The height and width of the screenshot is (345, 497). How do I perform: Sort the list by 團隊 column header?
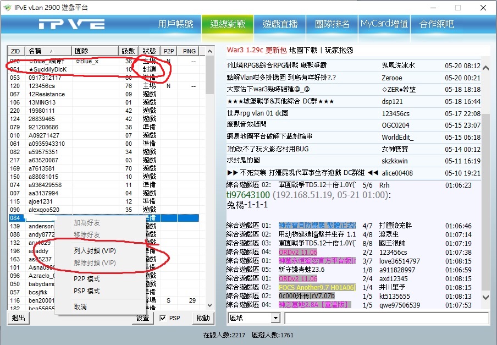click(x=95, y=51)
